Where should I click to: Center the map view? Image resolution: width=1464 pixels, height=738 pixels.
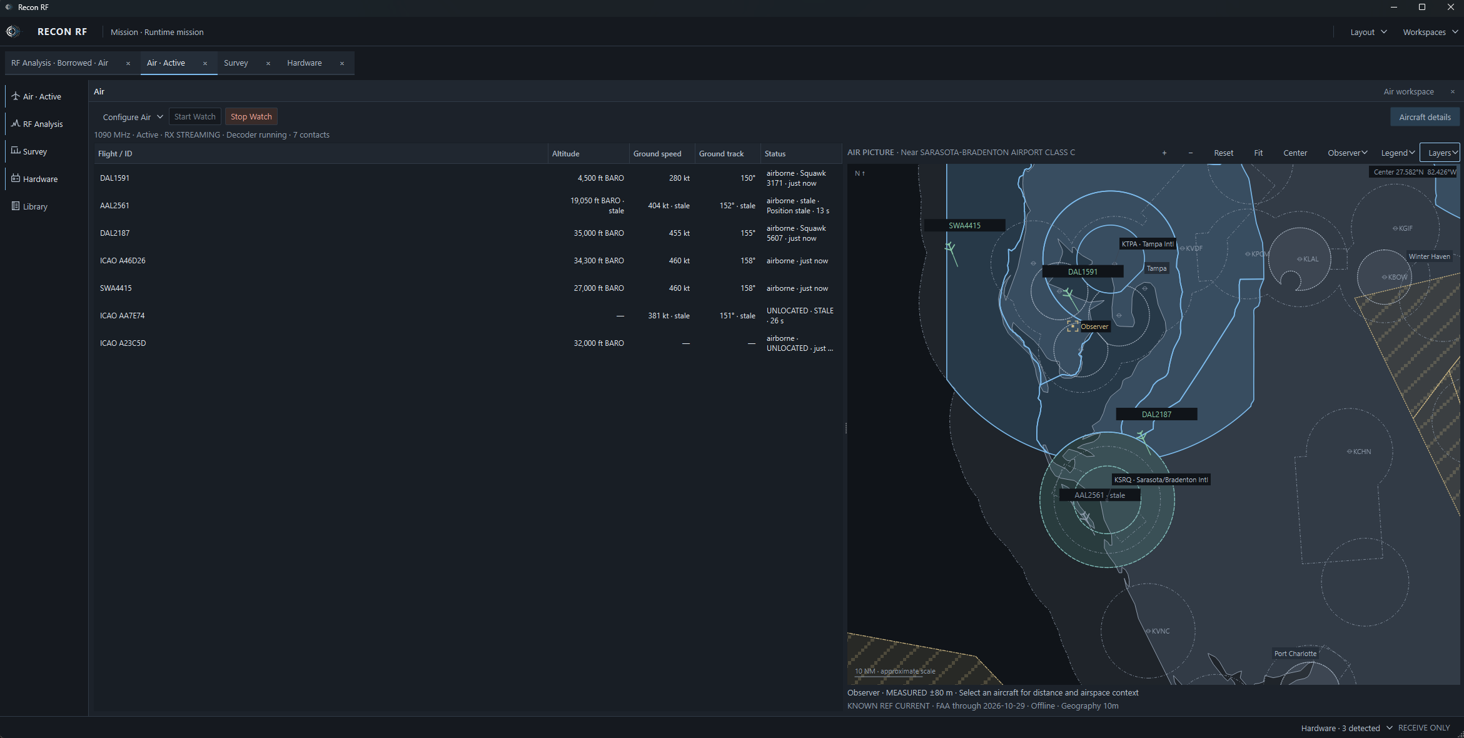1295,153
